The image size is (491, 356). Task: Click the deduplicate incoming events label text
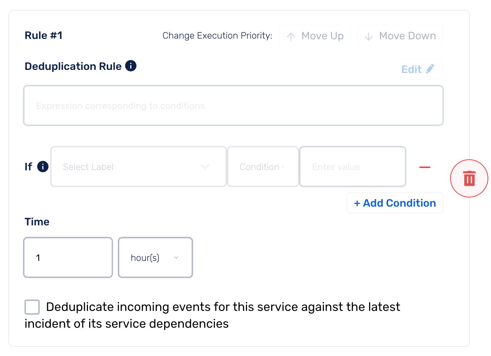pos(212,315)
